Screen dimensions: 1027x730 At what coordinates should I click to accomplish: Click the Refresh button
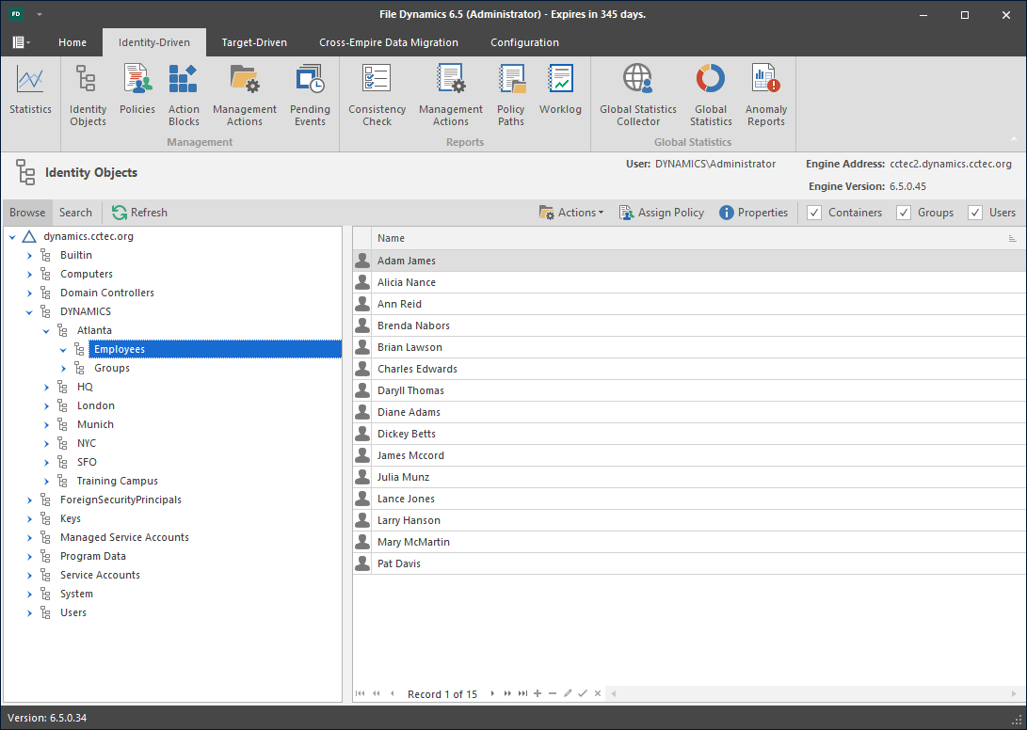tap(139, 213)
